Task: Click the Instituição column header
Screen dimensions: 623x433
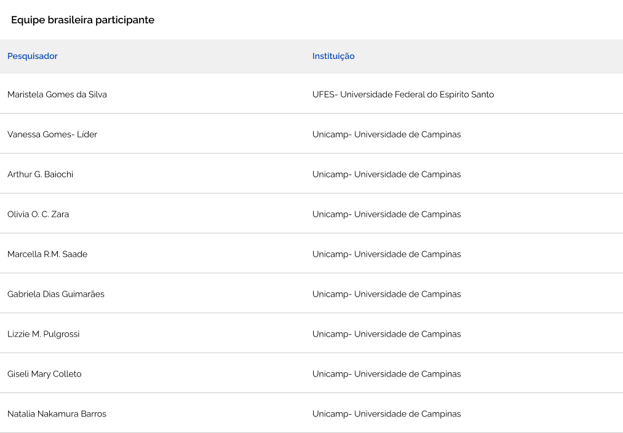Action: pyautogui.click(x=333, y=56)
